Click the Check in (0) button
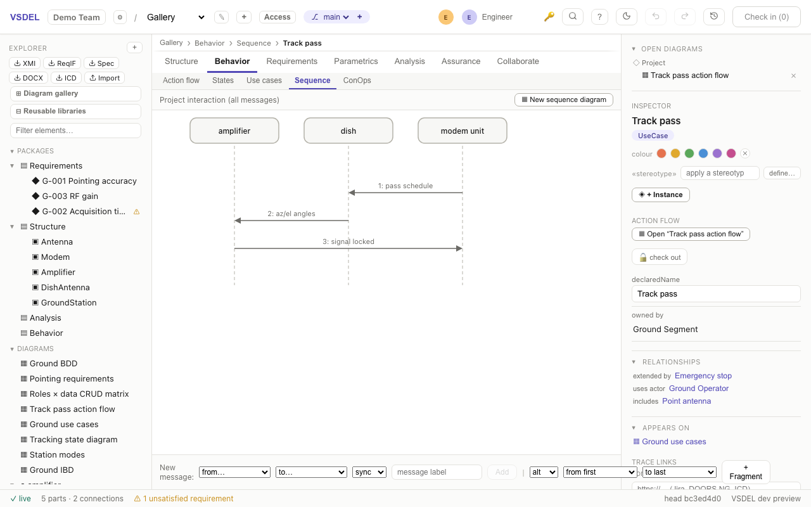The image size is (811, 507). pos(767,17)
